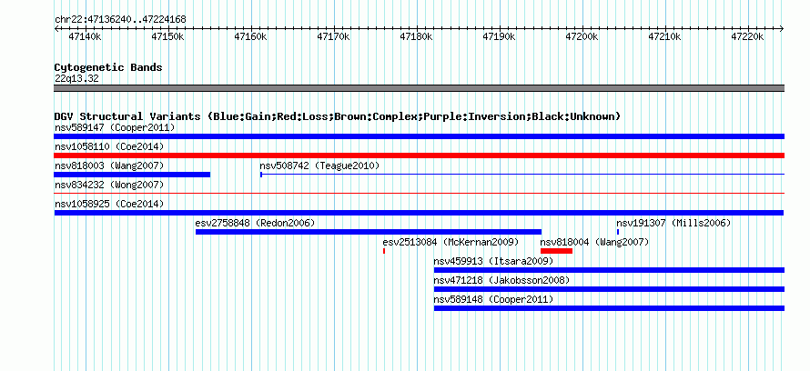The height and width of the screenshot is (371, 810).
Task: Select the nsv471218 (Jakobsson2008) blue bar
Action: [609, 289]
